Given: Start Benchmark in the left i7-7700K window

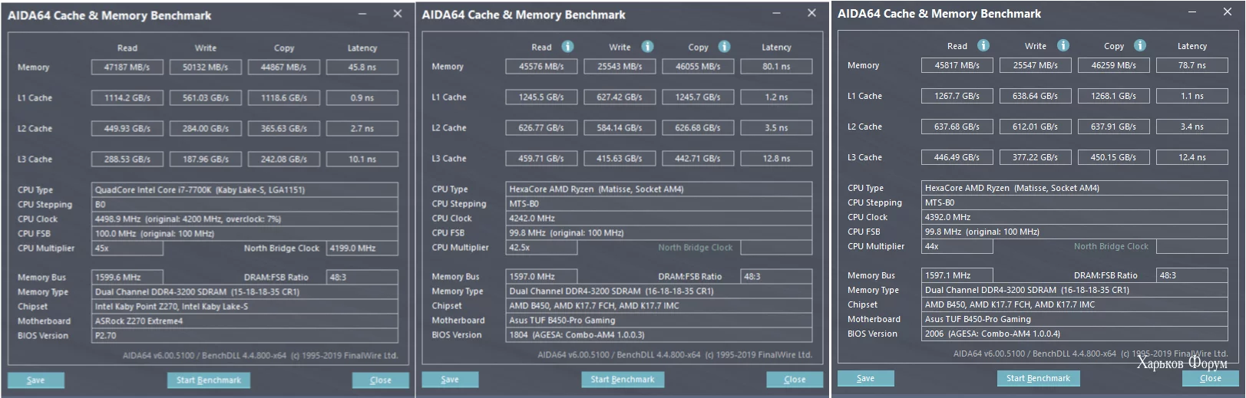Looking at the screenshot, I should 209,380.
